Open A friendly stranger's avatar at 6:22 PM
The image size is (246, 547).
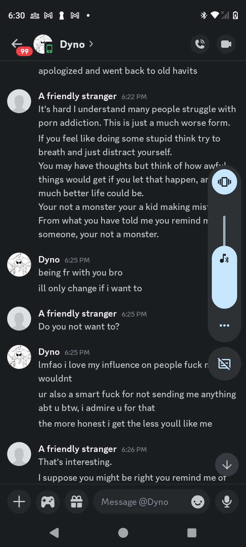click(19, 101)
